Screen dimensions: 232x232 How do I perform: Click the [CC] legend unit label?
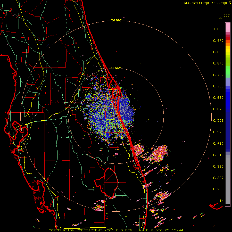click(220, 18)
